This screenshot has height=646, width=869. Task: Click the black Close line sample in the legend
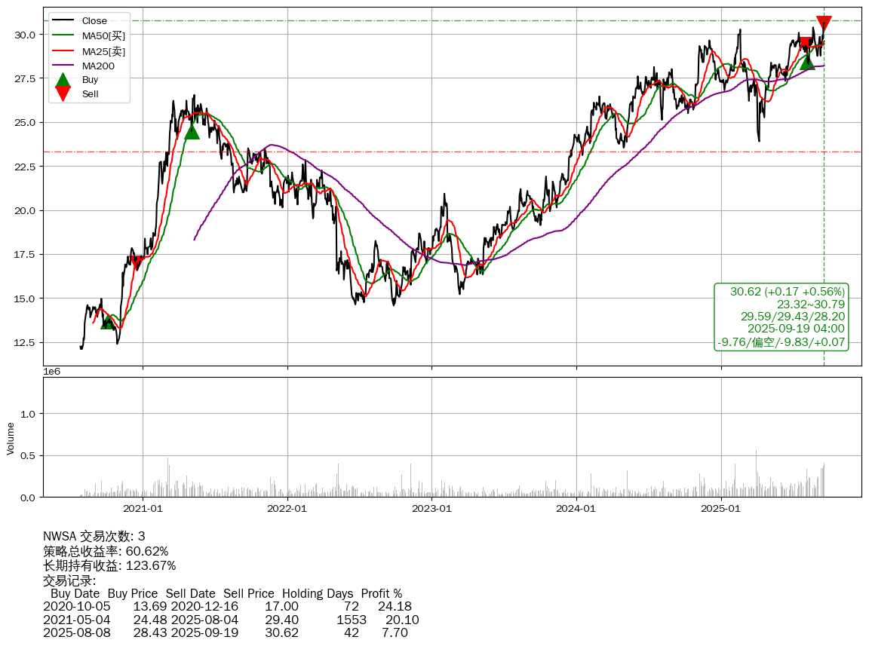(x=63, y=21)
